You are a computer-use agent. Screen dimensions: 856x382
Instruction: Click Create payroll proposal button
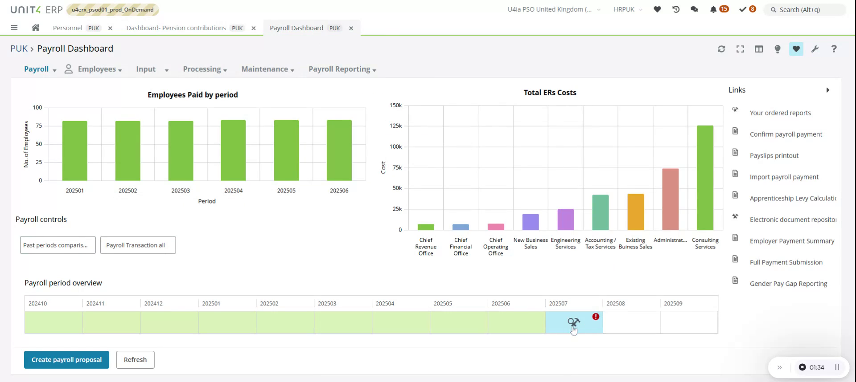66,360
